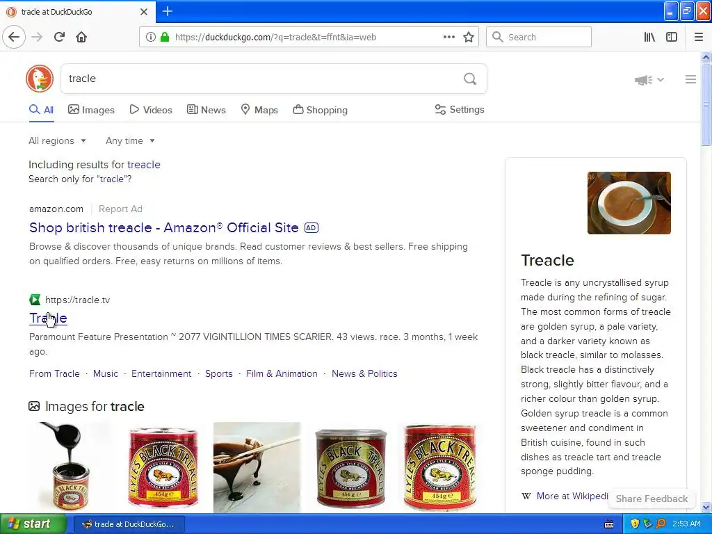Open the treacle dripping from bowl thumbnail

[x=257, y=467]
